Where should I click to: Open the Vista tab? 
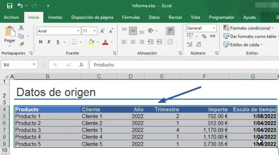[195, 17]
